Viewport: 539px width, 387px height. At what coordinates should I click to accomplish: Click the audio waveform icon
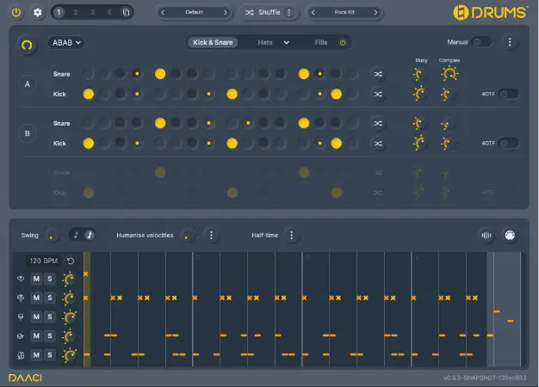486,235
